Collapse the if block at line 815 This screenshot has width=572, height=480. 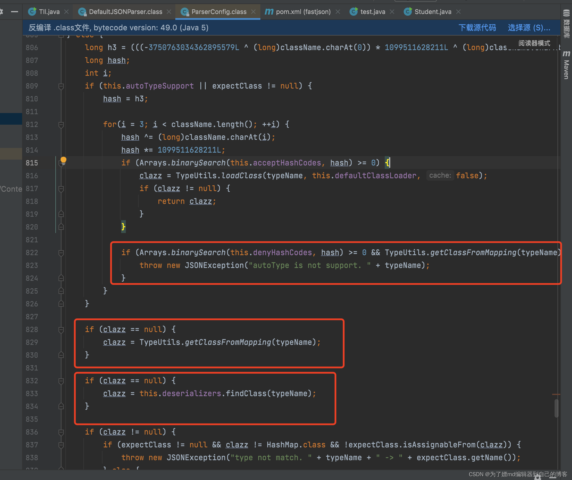[61, 164]
